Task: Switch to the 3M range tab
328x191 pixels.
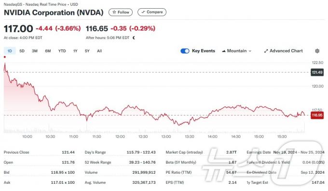Action: click(x=35, y=51)
